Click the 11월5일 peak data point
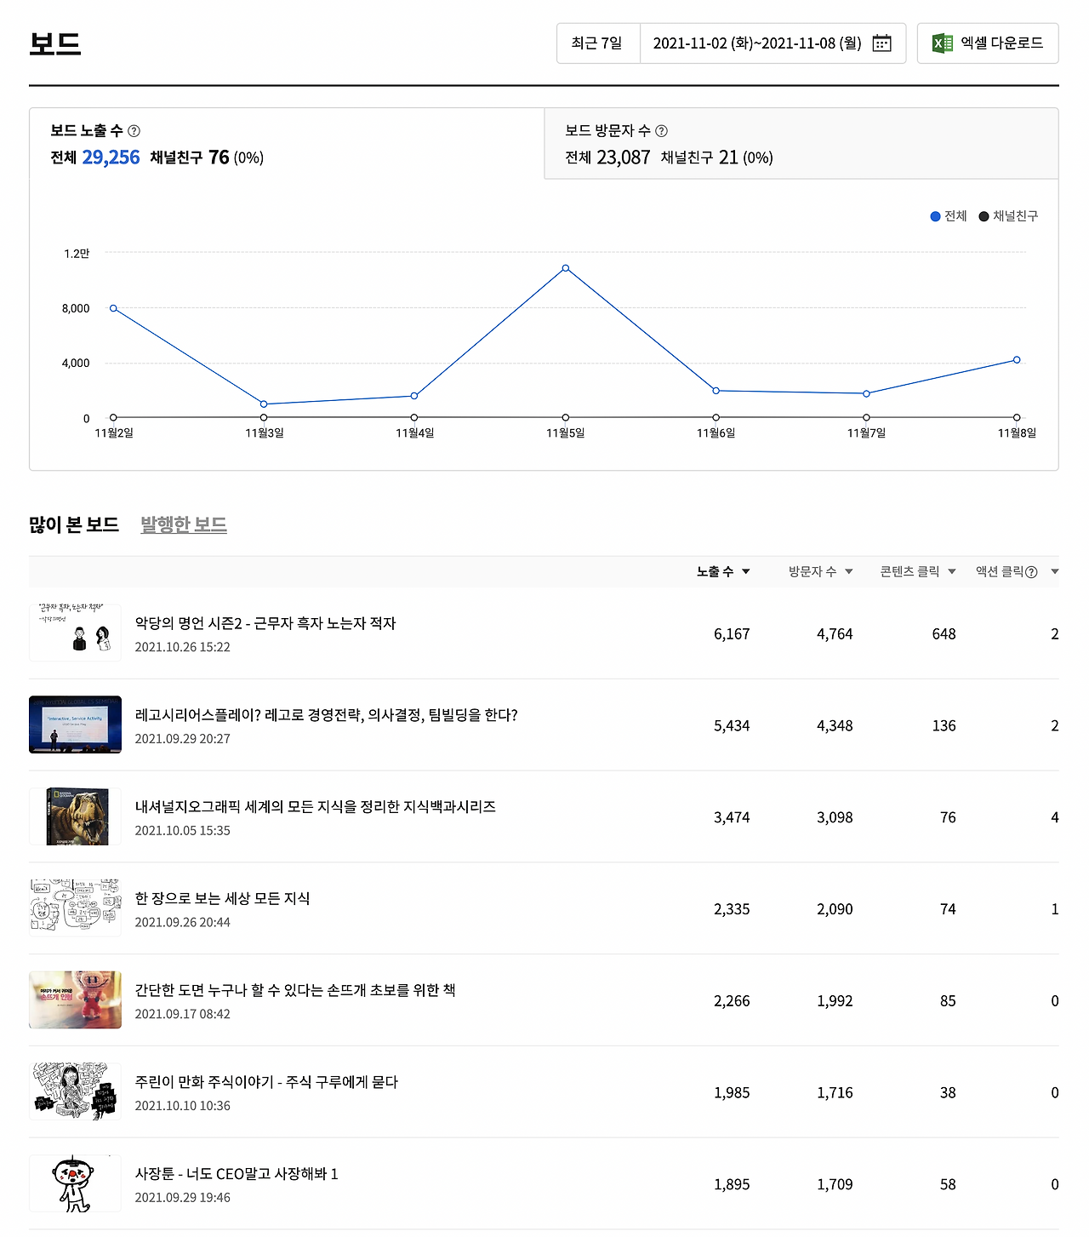 (565, 268)
